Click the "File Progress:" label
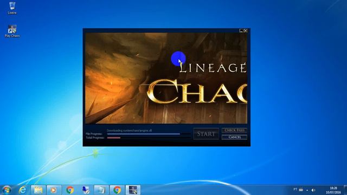This screenshot has width=347, height=195. point(94,134)
